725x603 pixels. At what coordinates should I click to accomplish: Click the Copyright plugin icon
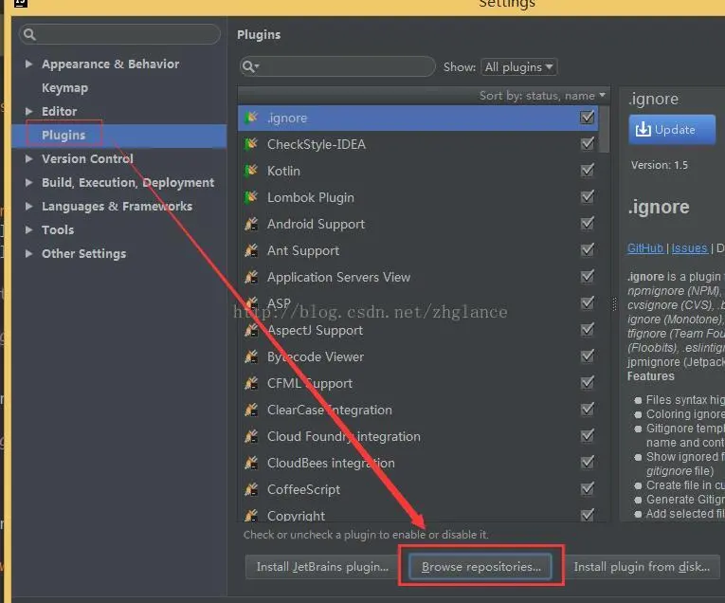point(251,515)
